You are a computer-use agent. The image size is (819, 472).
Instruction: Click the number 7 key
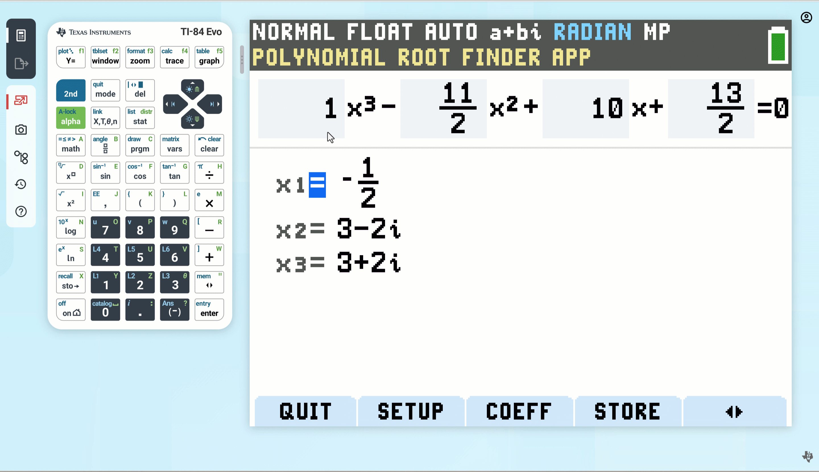[106, 227]
